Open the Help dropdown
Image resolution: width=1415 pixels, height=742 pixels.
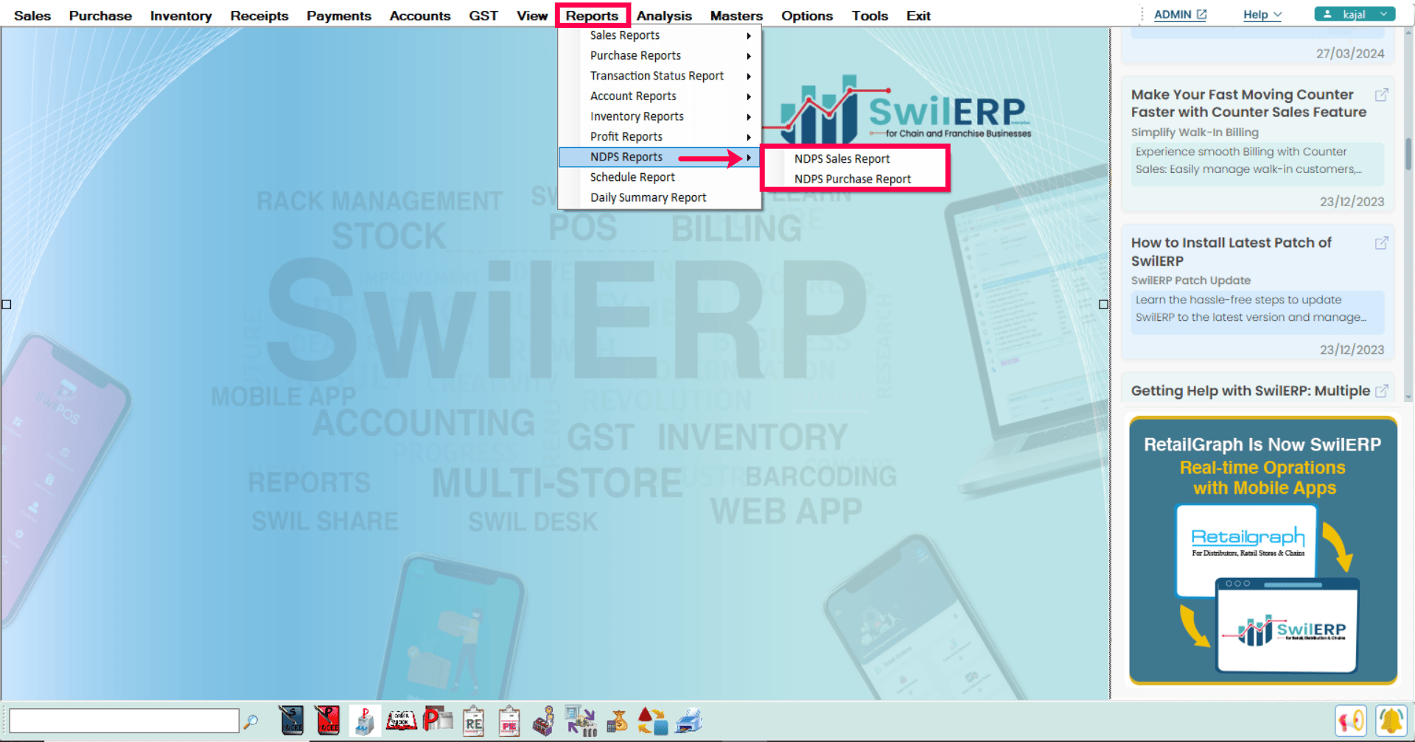[x=1262, y=15]
